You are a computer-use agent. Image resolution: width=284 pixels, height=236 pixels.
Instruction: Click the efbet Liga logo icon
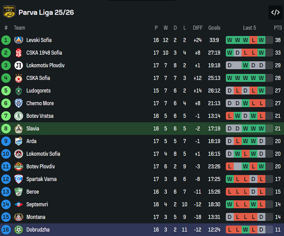pyautogui.click(x=9, y=12)
